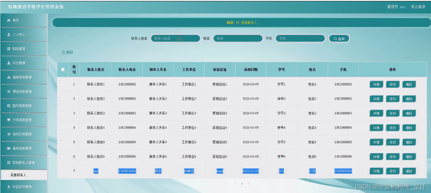Click 首页 in the breadcrumb bar

point(230,23)
